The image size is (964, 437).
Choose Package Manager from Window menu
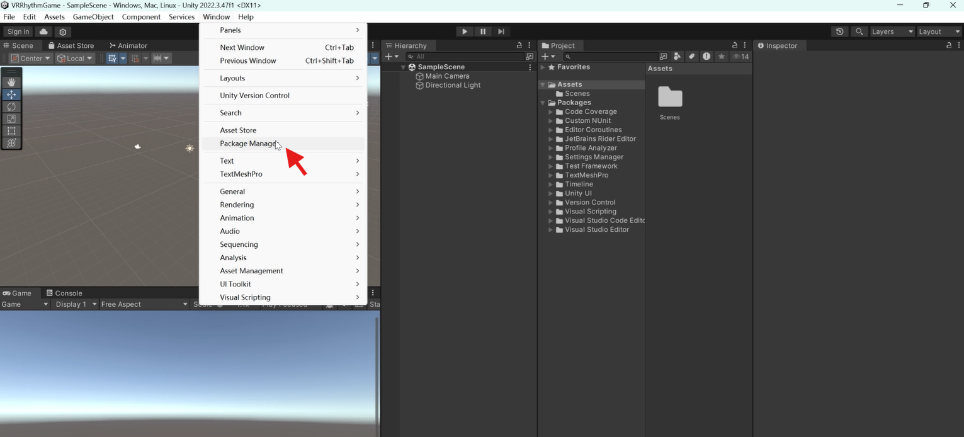point(283,144)
